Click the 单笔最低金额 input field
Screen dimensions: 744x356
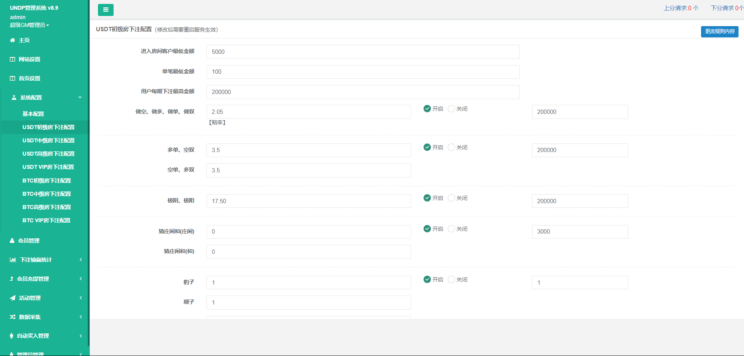coord(363,72)
